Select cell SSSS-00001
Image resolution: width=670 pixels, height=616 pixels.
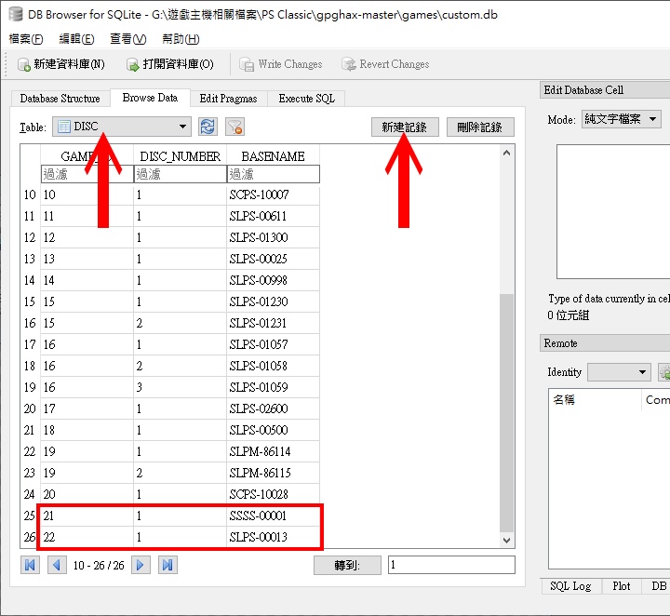click(x=273, y=516)
